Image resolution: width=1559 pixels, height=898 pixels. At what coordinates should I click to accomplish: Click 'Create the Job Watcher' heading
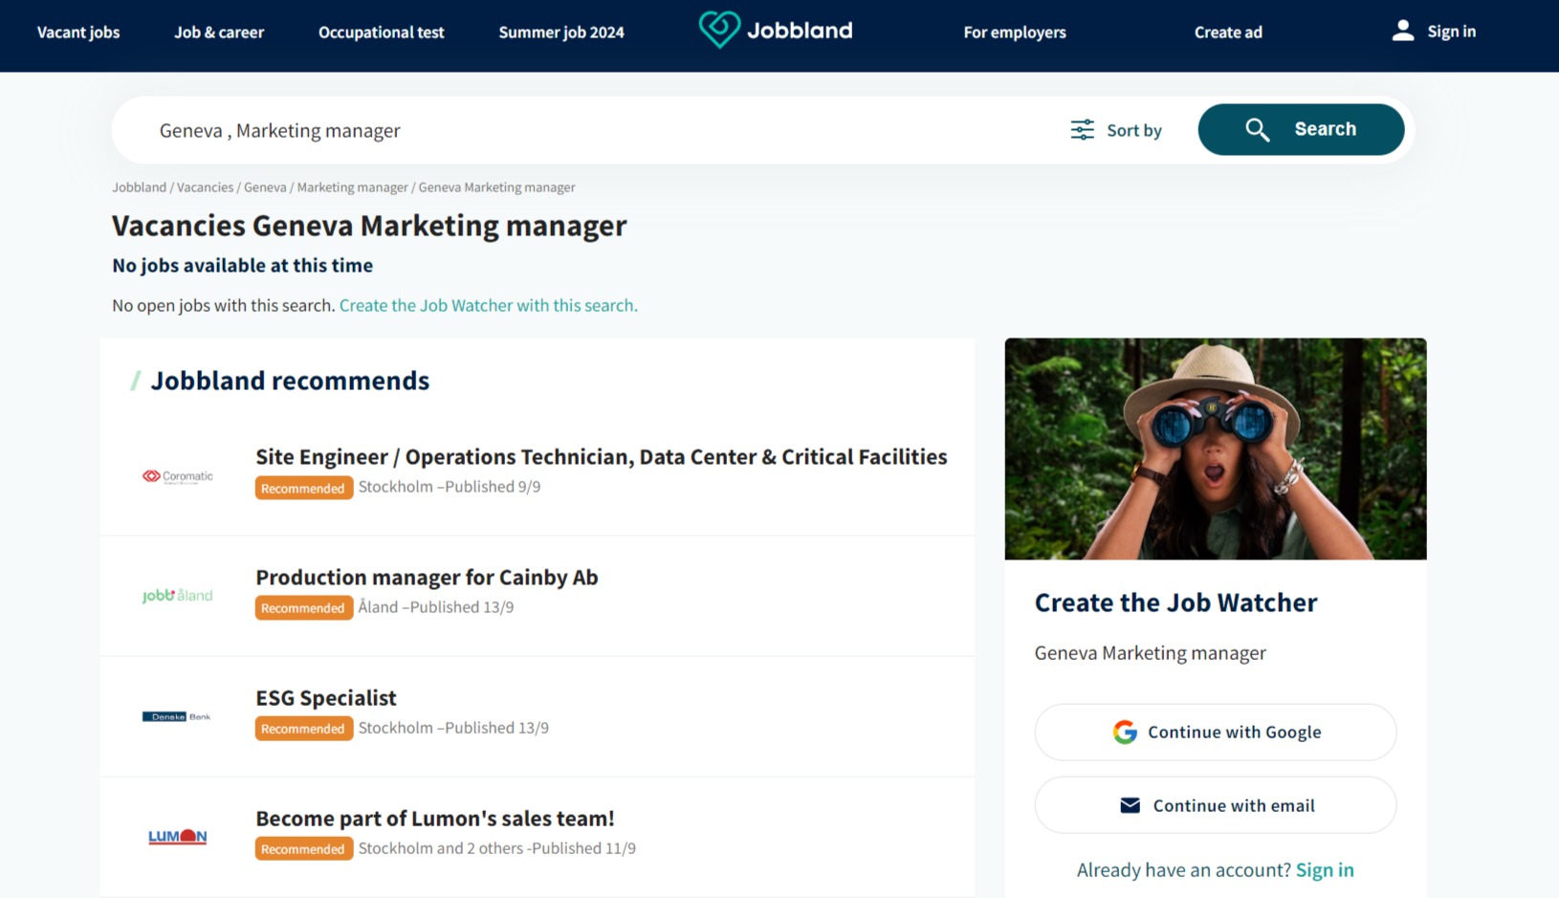[1175, 602]
